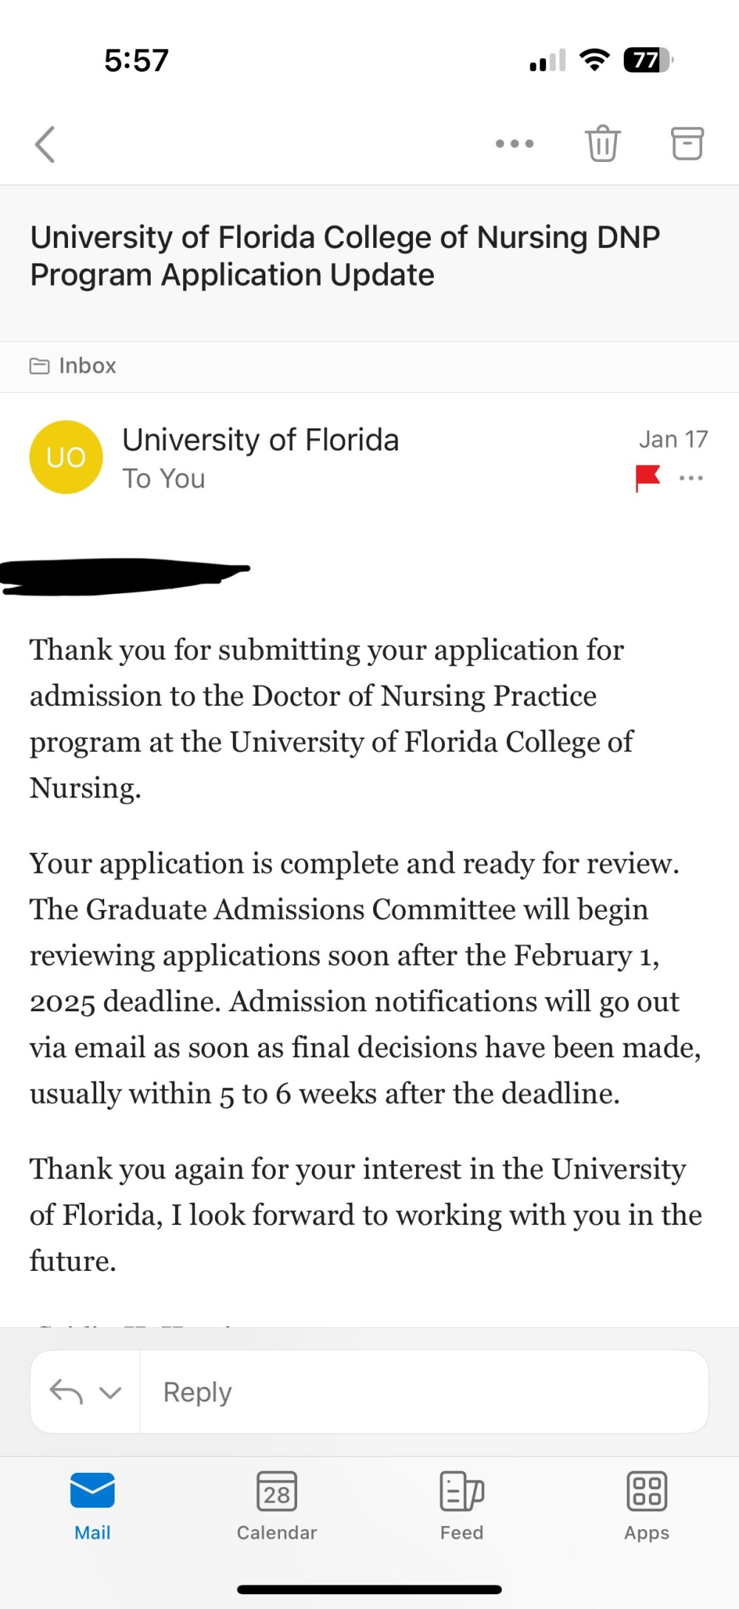This screenshot has width=739, height=1609.
Task: Expand the 'To You' recipient details
Action: point(164,479)
